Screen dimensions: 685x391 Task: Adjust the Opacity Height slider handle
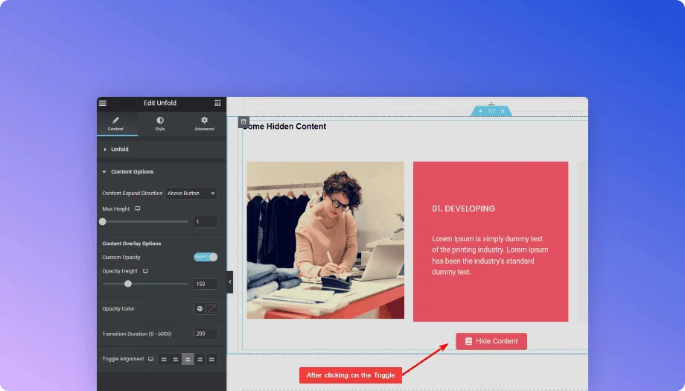[128, 284]
